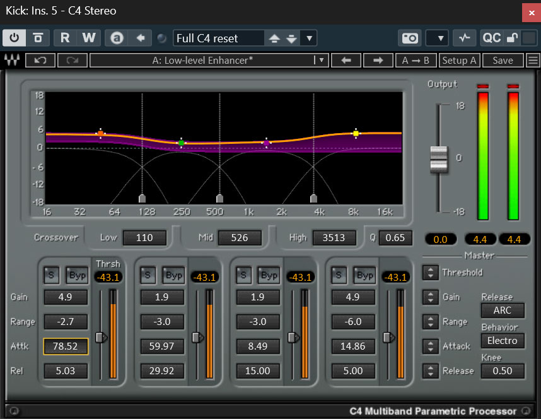Open dropdown next to camera snapshot button
Viewport: 541px width, 419px height.
click(x=438, y=38)
